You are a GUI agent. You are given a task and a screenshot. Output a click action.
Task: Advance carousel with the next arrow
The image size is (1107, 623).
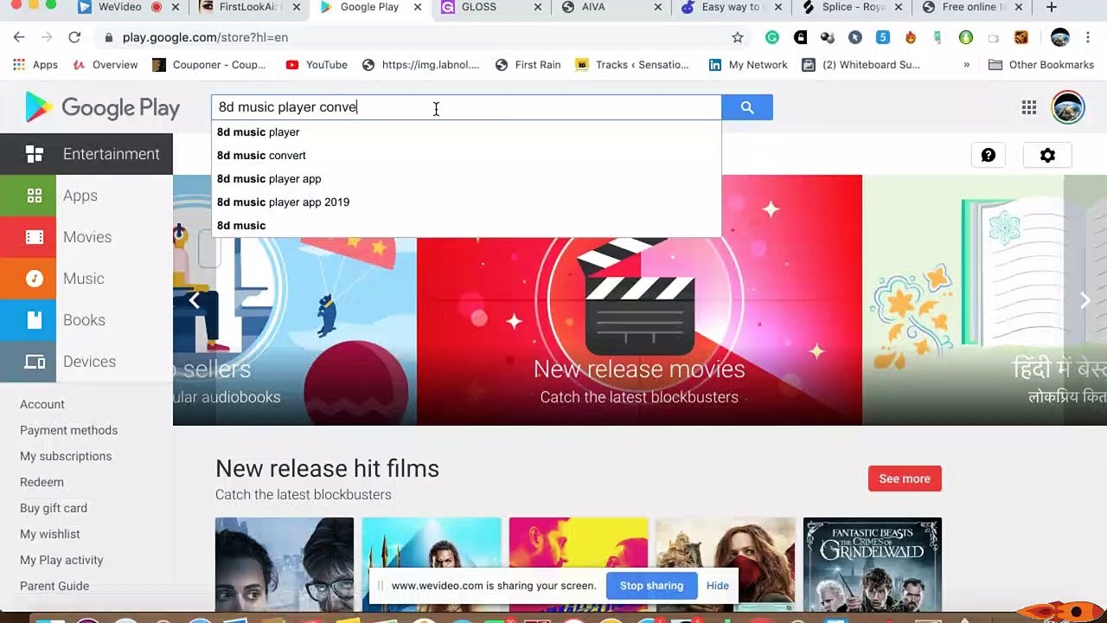coord(1085,299)
